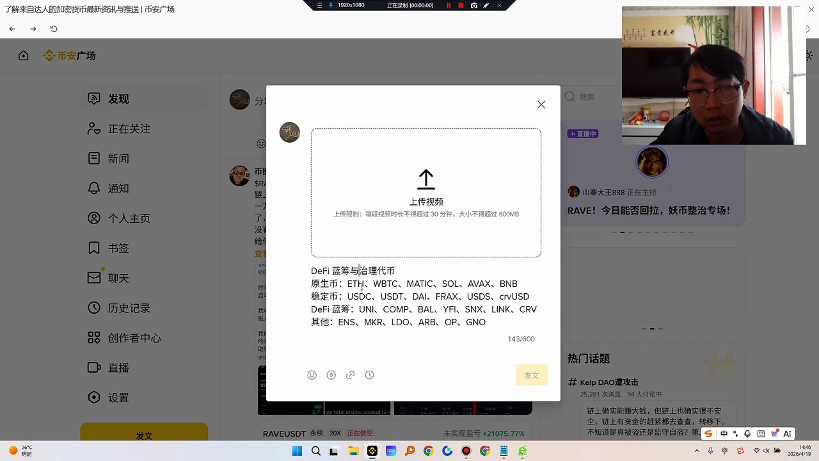819x461 pixels.
Task: Click the yellow 发文 sidebar button
Action: pos(144,432)
